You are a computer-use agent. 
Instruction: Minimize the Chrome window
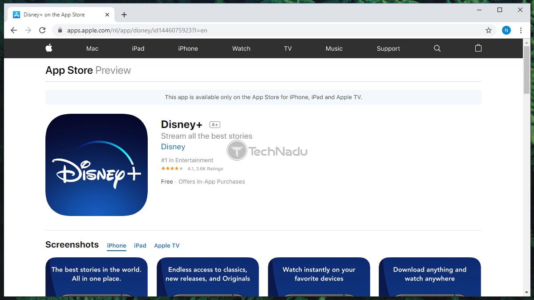pos(479,10)
